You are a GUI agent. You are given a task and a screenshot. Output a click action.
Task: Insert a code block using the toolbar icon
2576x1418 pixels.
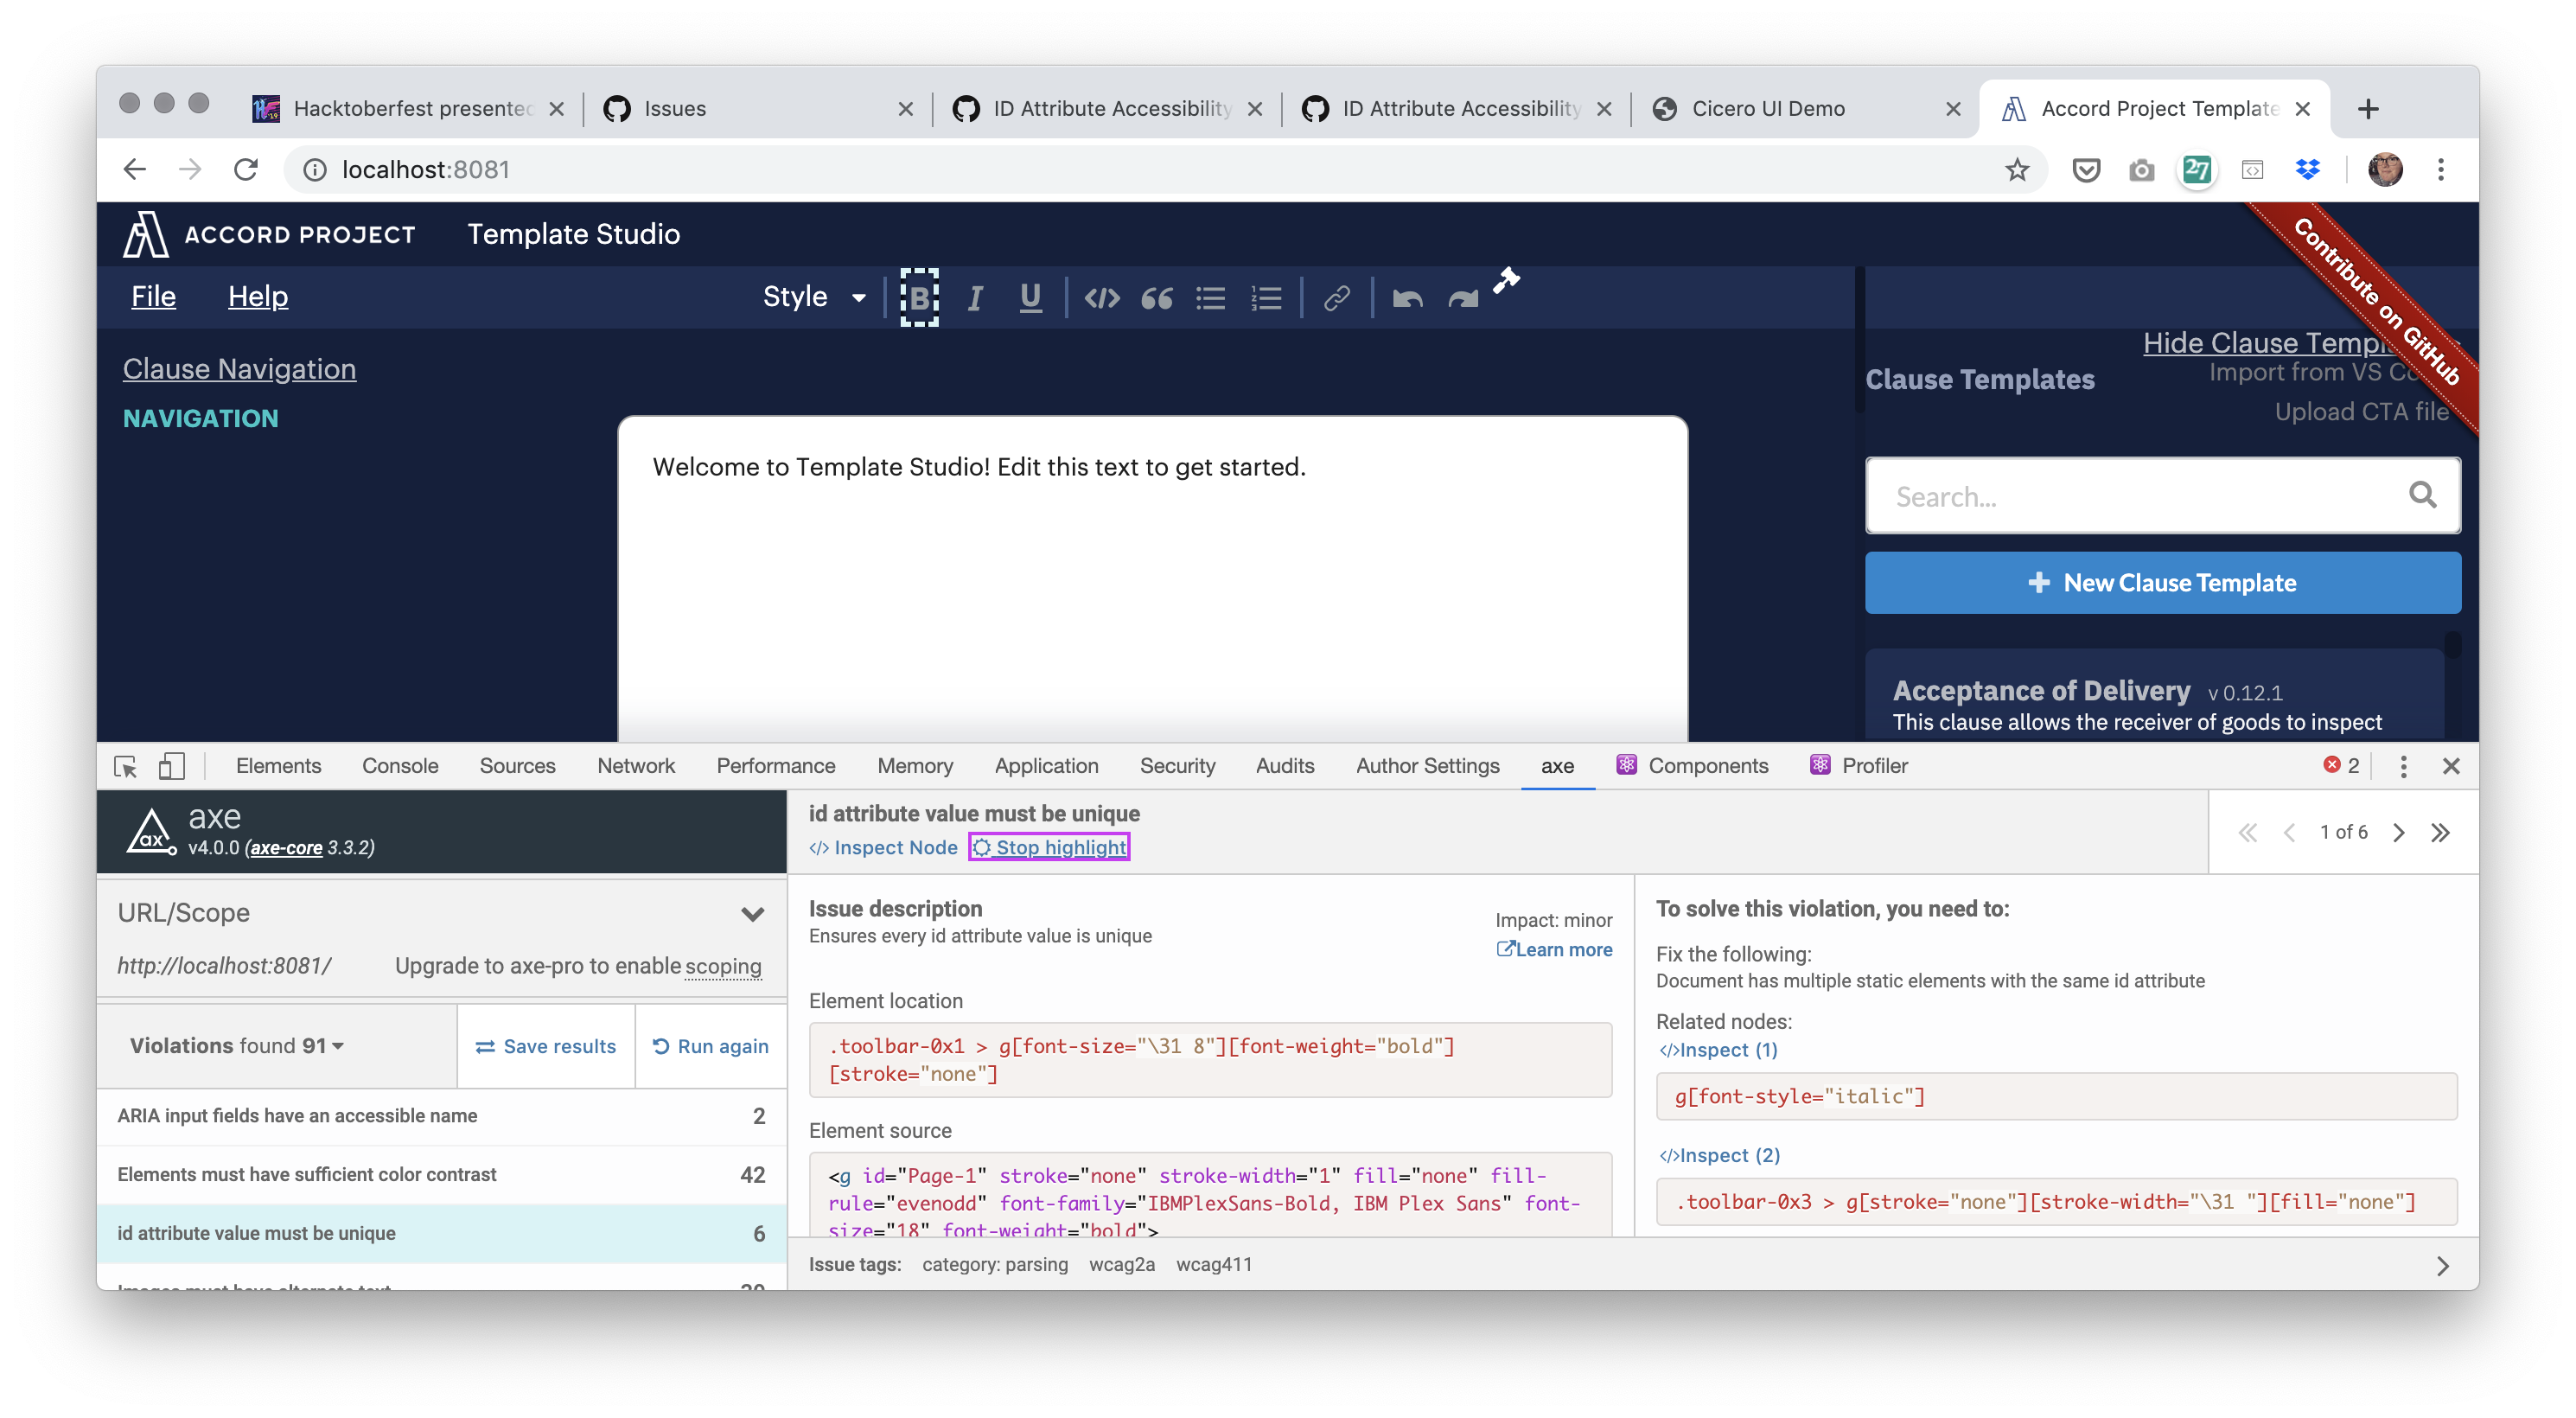coord(1102,297)
